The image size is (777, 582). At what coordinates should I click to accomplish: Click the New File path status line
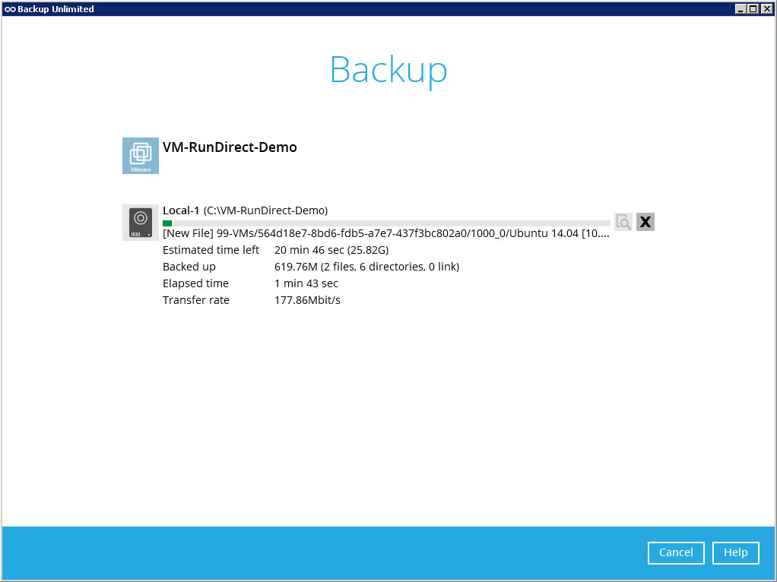point(385,234)
